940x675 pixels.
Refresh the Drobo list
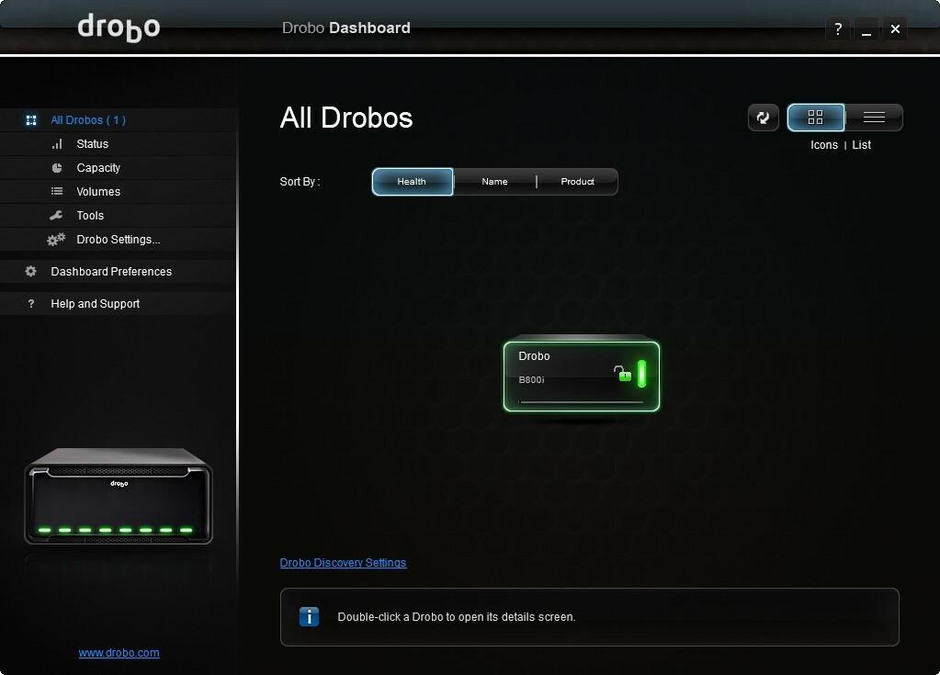click(x=764, y=118)
